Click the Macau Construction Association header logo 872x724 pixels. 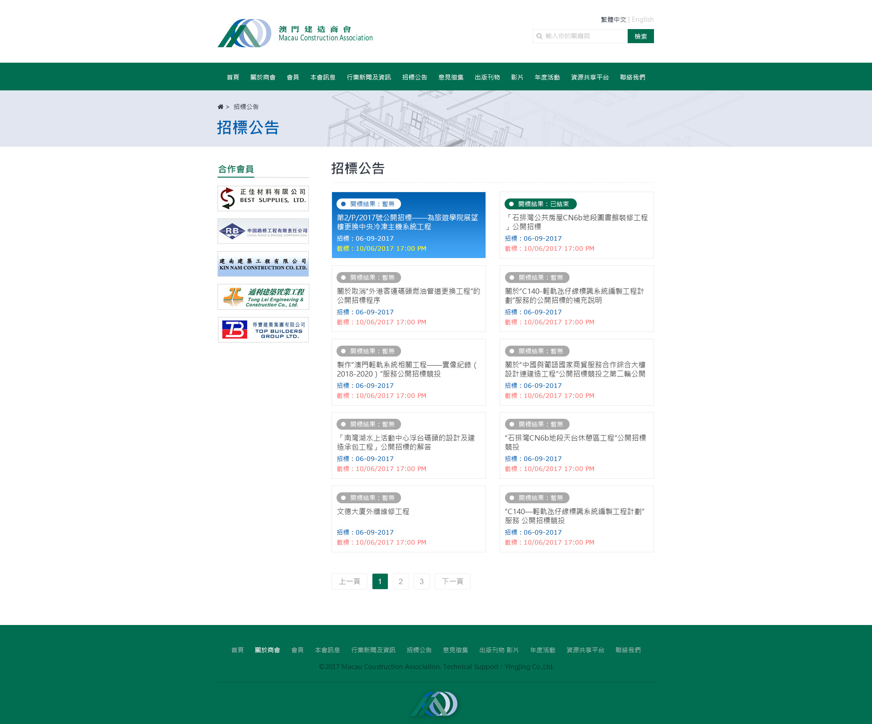[x=295, y=33]
